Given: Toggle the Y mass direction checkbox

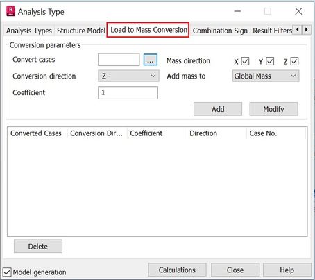Looking at the screenshot, I should (270, 61).
